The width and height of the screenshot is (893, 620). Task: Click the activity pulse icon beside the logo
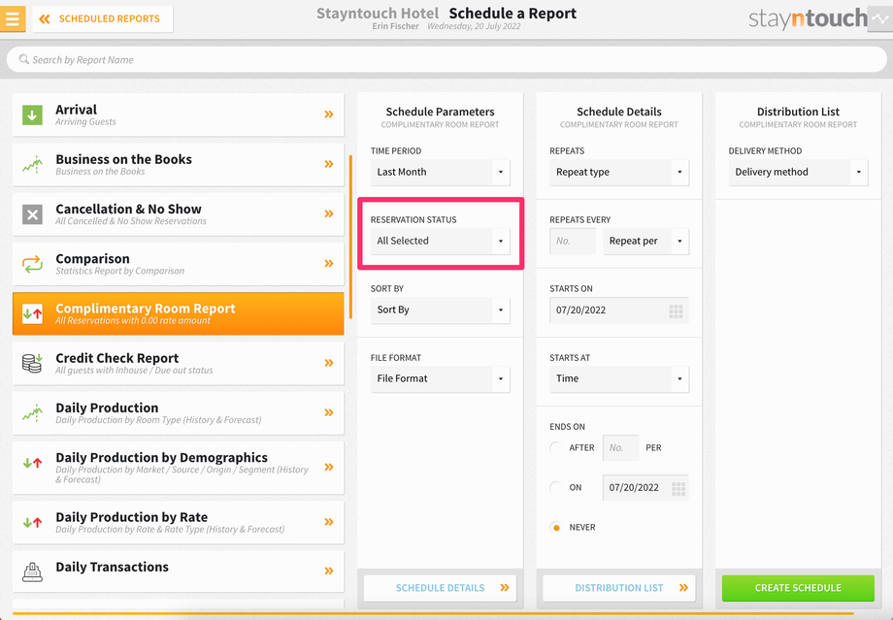click(880, 18)
